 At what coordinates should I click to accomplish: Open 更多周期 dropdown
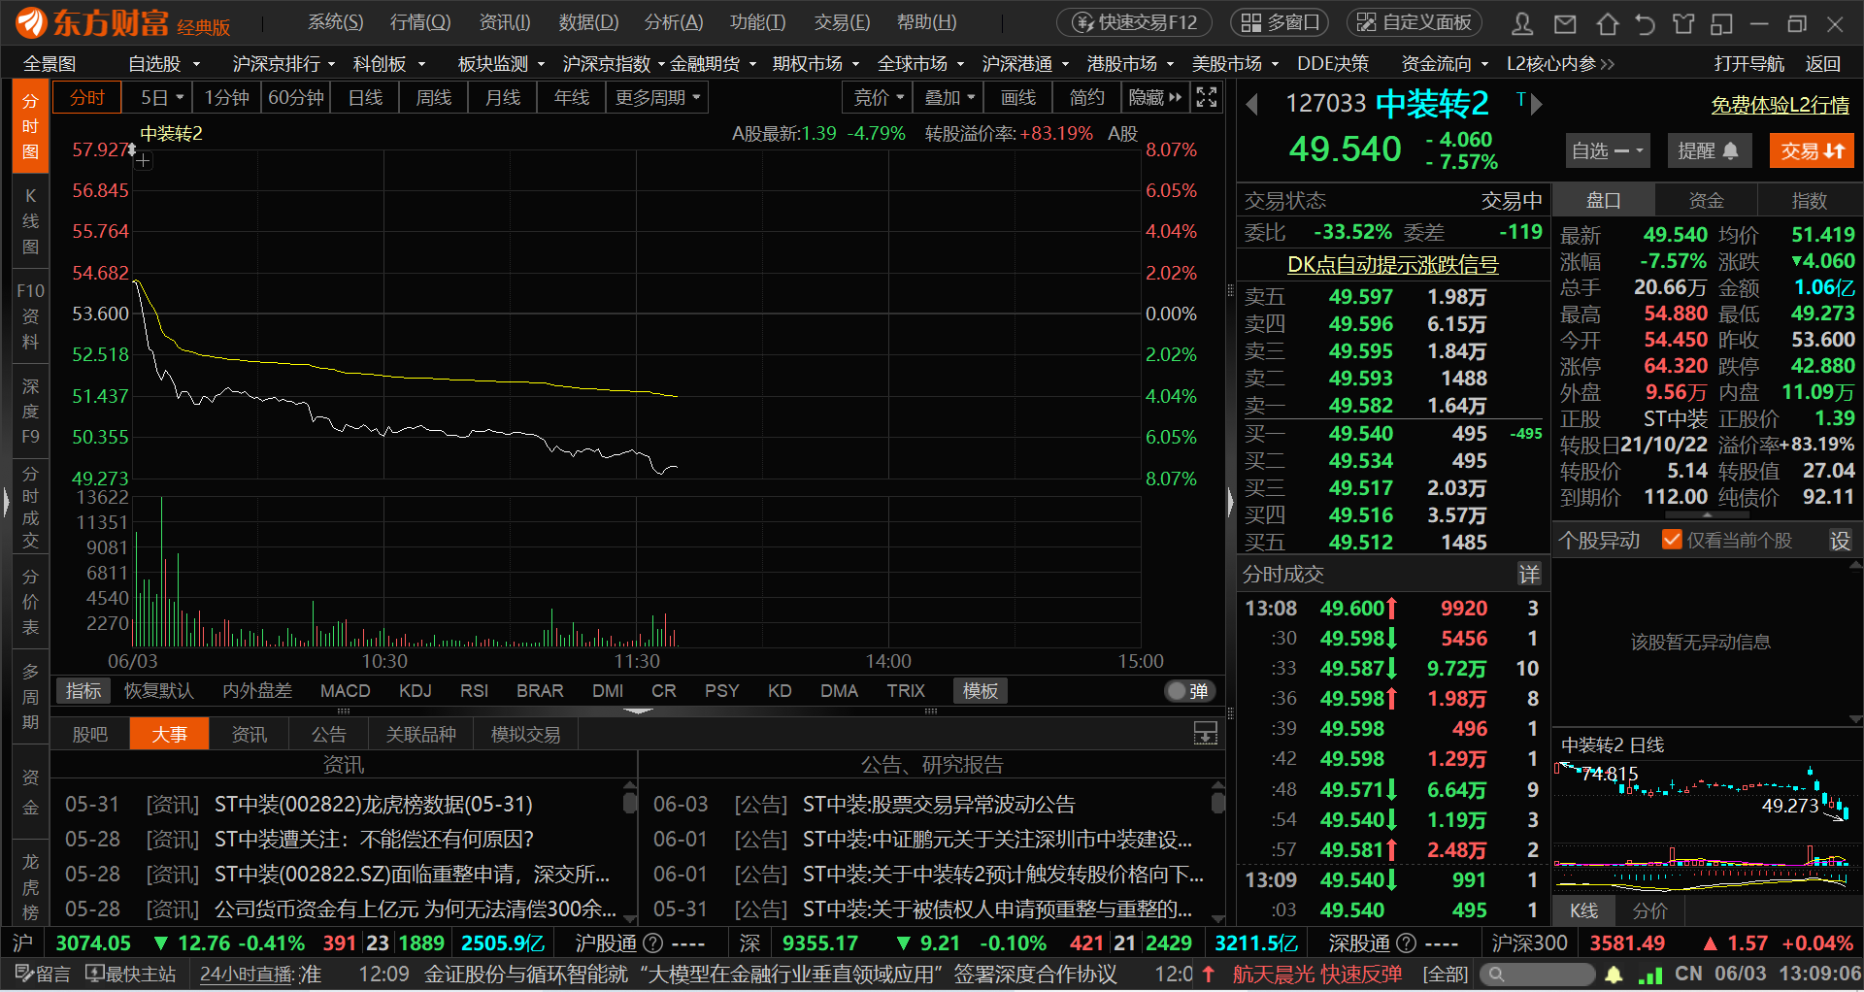[657, 97]
